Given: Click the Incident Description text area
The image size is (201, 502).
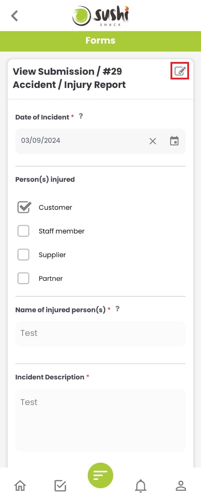Looking at the screenshot, I should pyautogui.click(x=100, y=420).
